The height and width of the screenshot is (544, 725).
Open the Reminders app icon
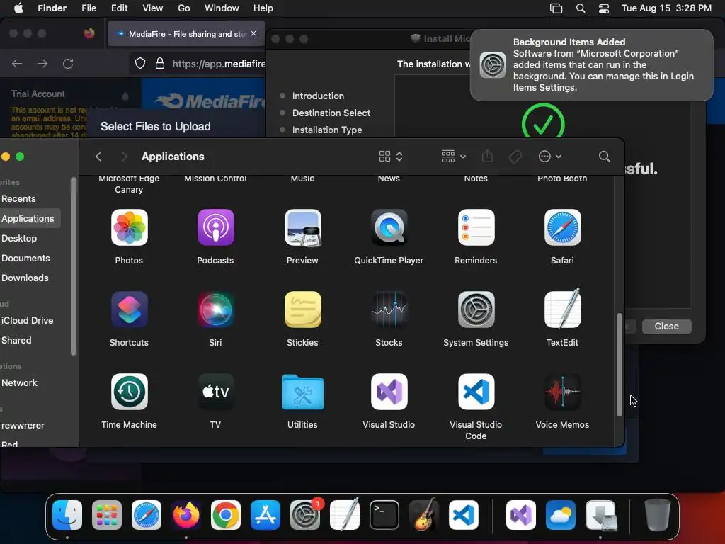(x=476, y=227)
